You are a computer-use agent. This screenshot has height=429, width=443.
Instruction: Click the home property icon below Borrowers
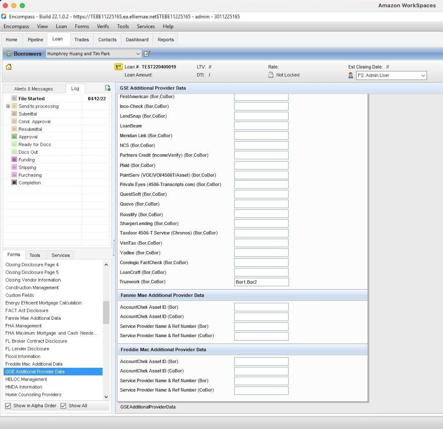click(9, 67)
